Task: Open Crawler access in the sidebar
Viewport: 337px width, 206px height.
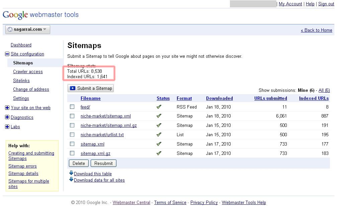Action: (28, 72)
